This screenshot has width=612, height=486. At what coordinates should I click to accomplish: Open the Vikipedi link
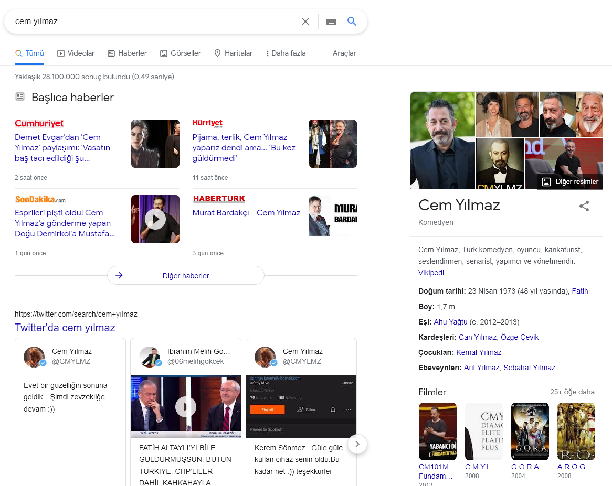click(x=431, y=273)
